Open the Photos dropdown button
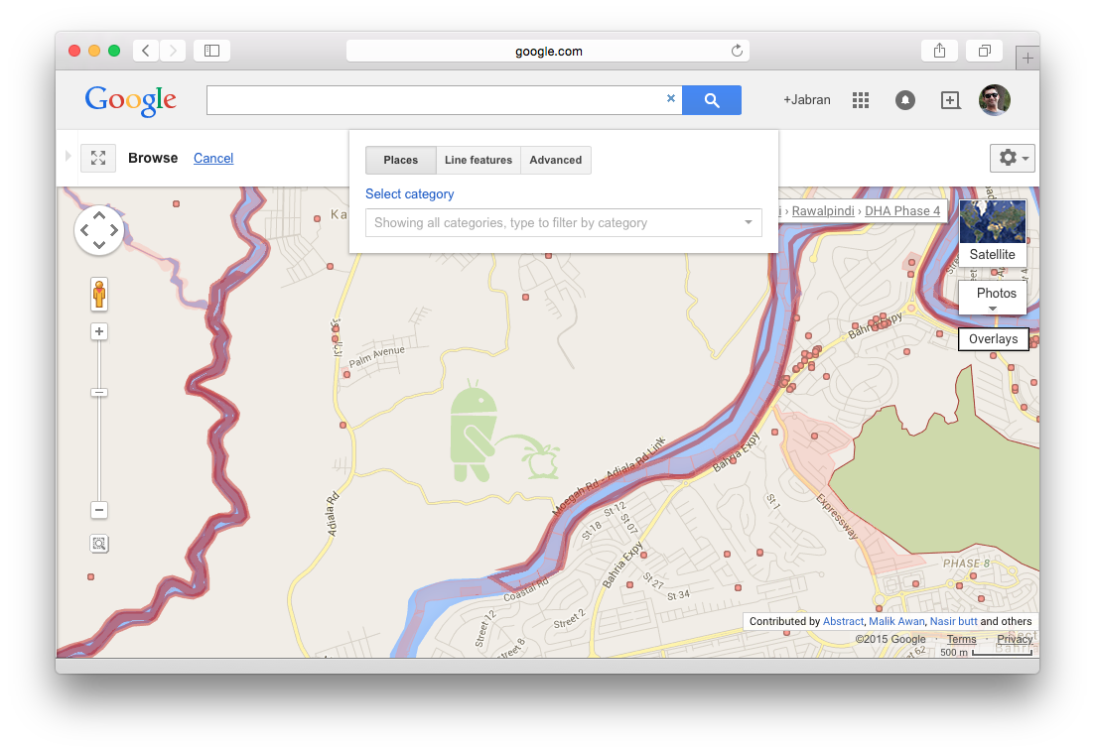The image size is (1095, 753). [993, 298]
